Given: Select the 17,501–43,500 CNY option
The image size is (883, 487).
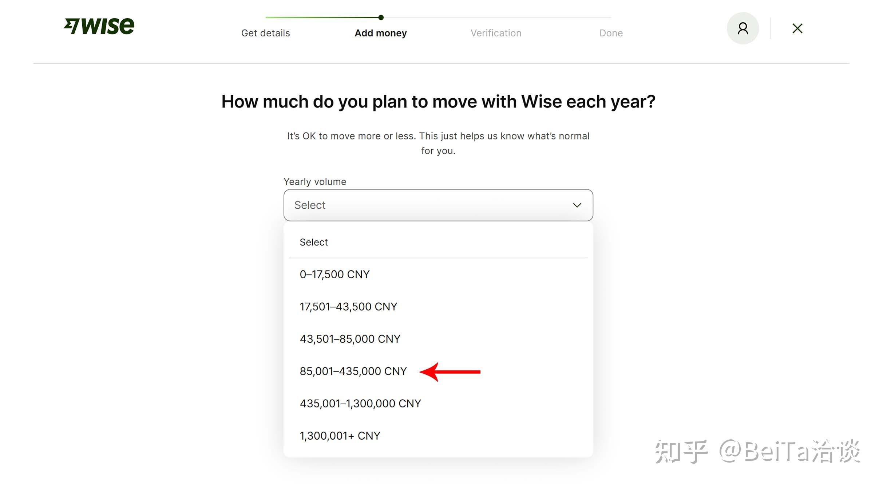Looking at the screenshot, I should (x=348, y=306).
